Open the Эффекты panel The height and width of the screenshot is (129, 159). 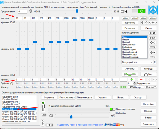pos(130,69)
